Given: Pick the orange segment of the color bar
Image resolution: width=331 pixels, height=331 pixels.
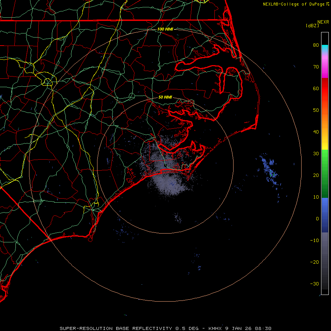Looking at the screenshot, I should click(325, 120).
